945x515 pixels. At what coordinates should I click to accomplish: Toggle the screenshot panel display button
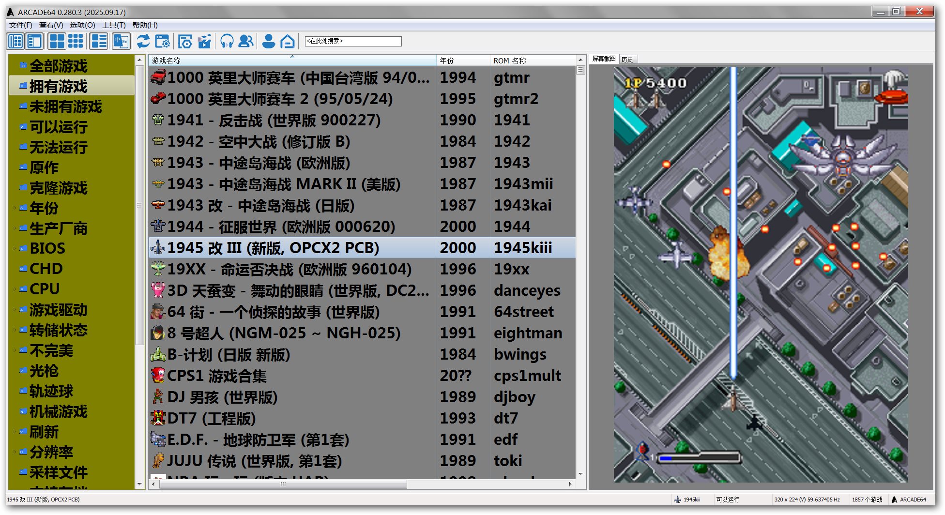(34, 42)
